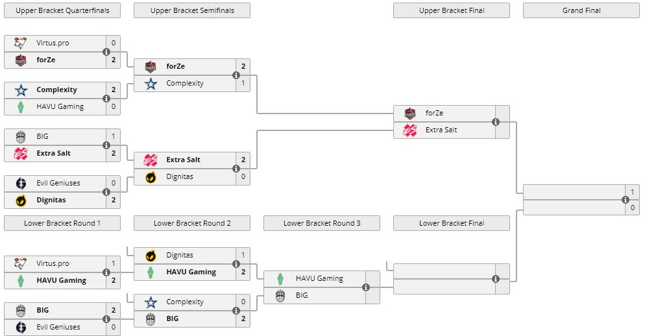Click Virtus.pro logo in Upper Bracket Quarterfinals
Screen dimensions: 645x336
[x=20, y=43]
